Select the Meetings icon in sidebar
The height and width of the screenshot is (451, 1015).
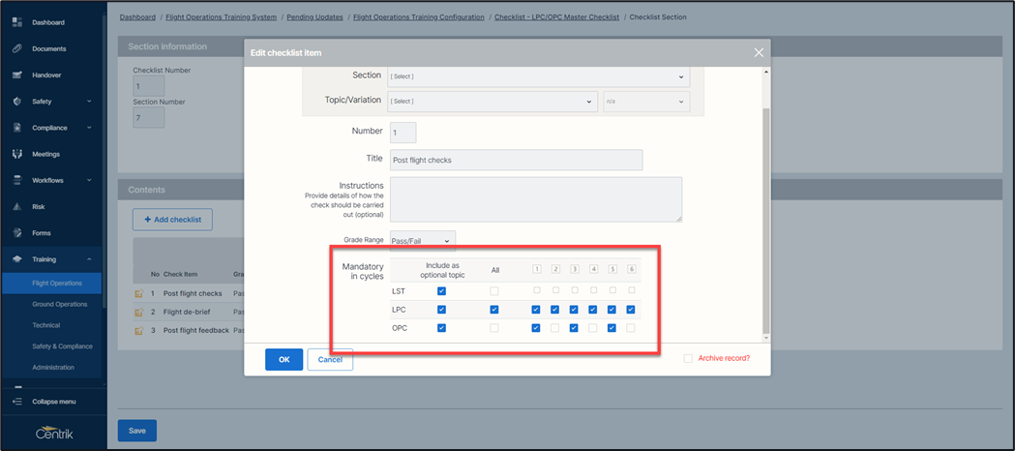coord(17,154)
